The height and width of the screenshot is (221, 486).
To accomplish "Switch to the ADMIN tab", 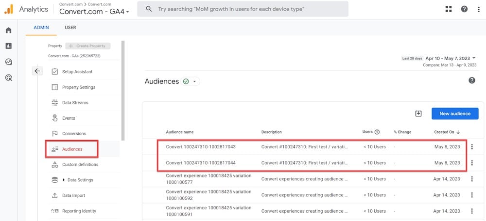I will tap(41, 28).
